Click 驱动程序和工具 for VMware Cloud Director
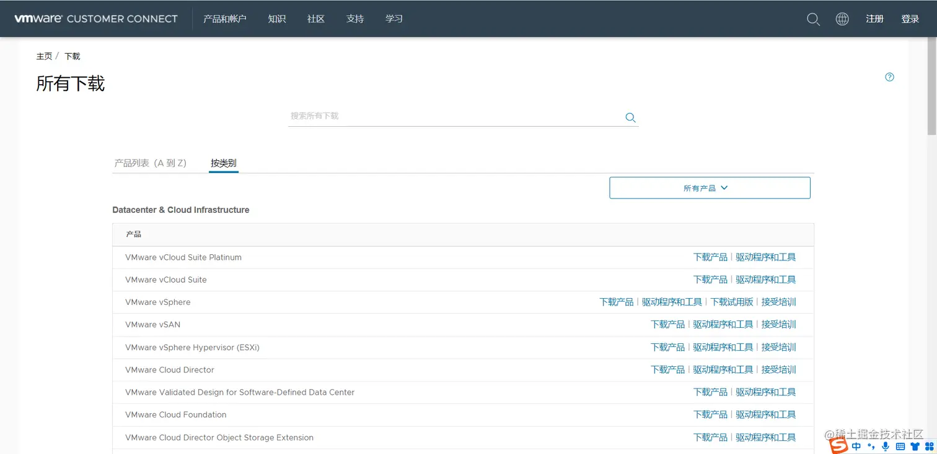The height and width of the screenshot is (454, 937). point(723,370)
